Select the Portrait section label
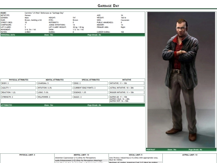 (x=151, y=150)
